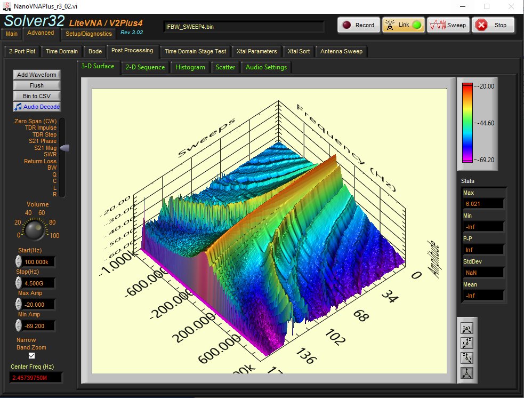Step the Start(Hz) value with its stepper
The image size is (524, 398).
coord(18,261)
